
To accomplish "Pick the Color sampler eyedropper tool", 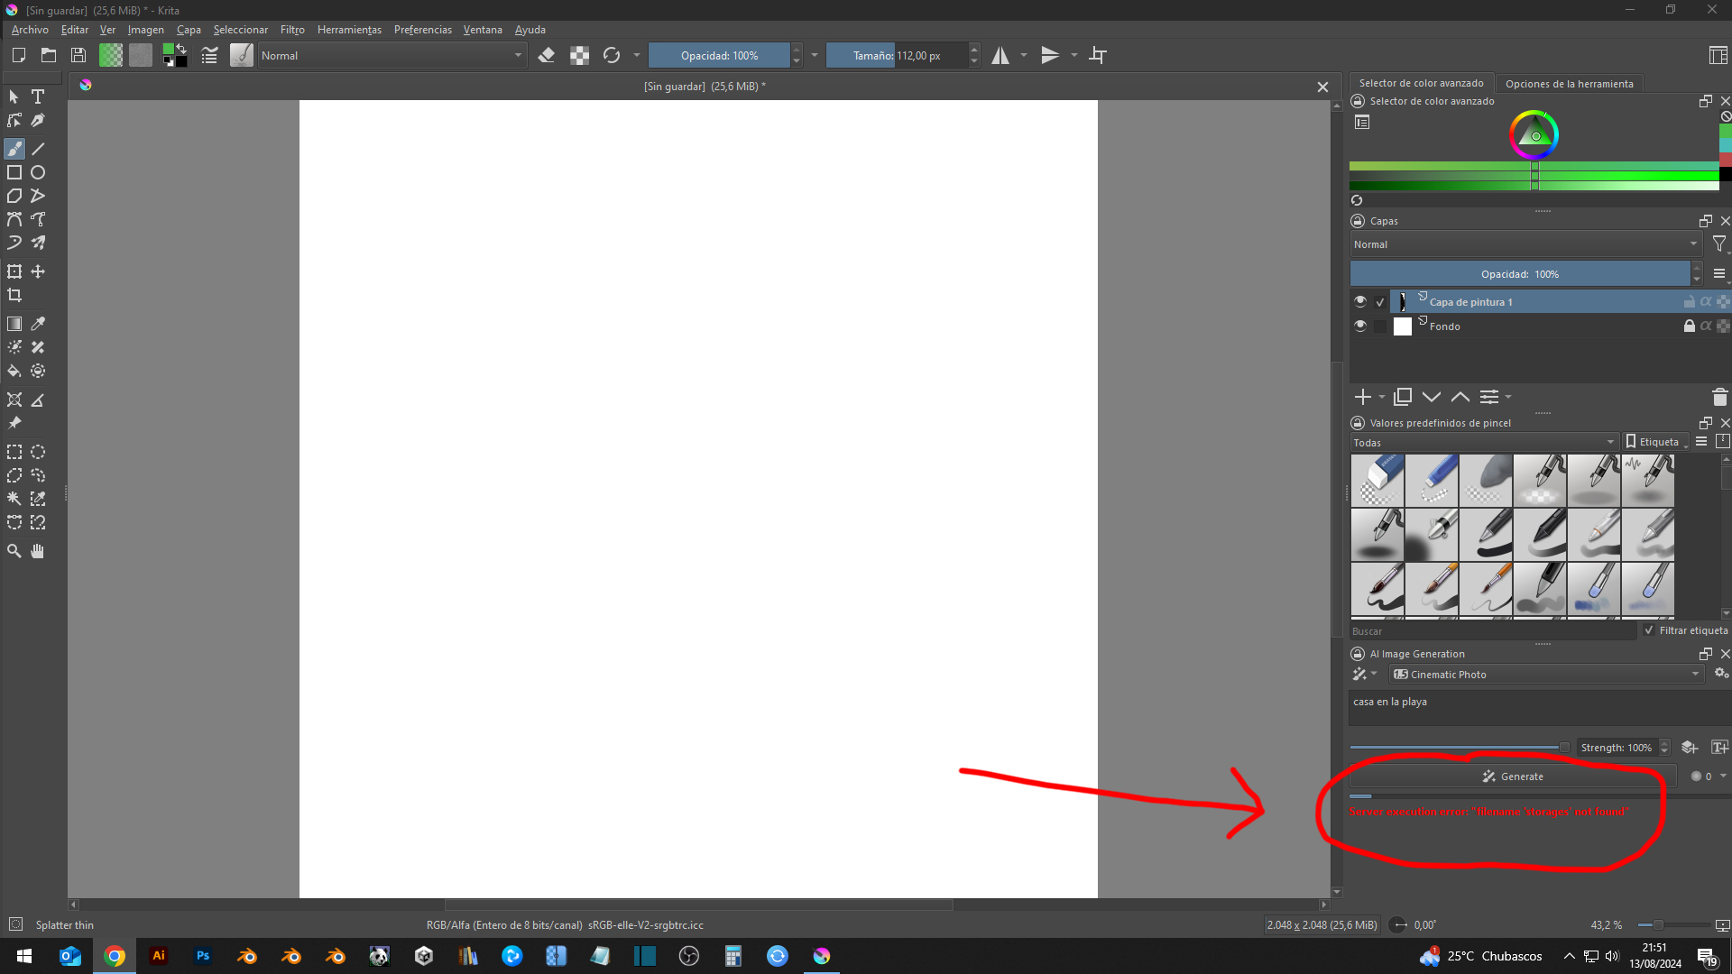I will pyautogui.click(x=38, y=324).
